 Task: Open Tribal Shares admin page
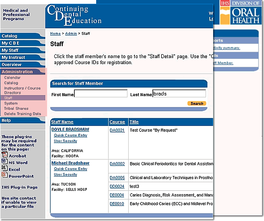(x=16, y=108)
